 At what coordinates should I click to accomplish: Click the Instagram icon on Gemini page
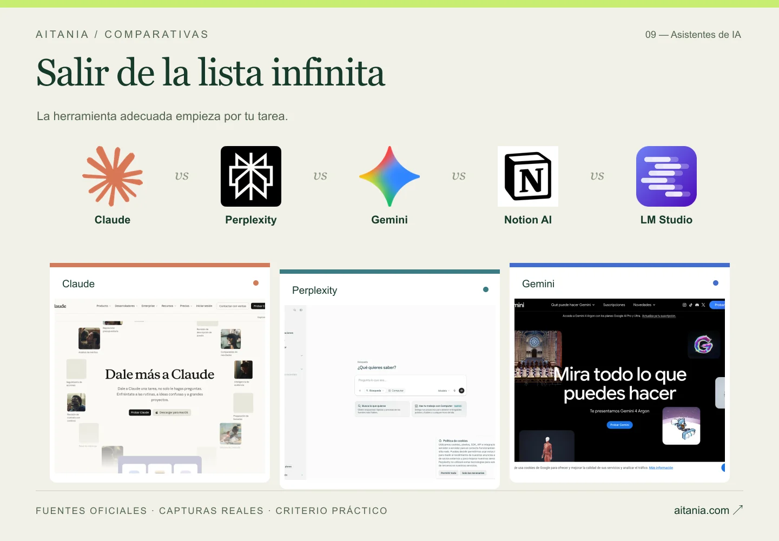coord(684,305)
